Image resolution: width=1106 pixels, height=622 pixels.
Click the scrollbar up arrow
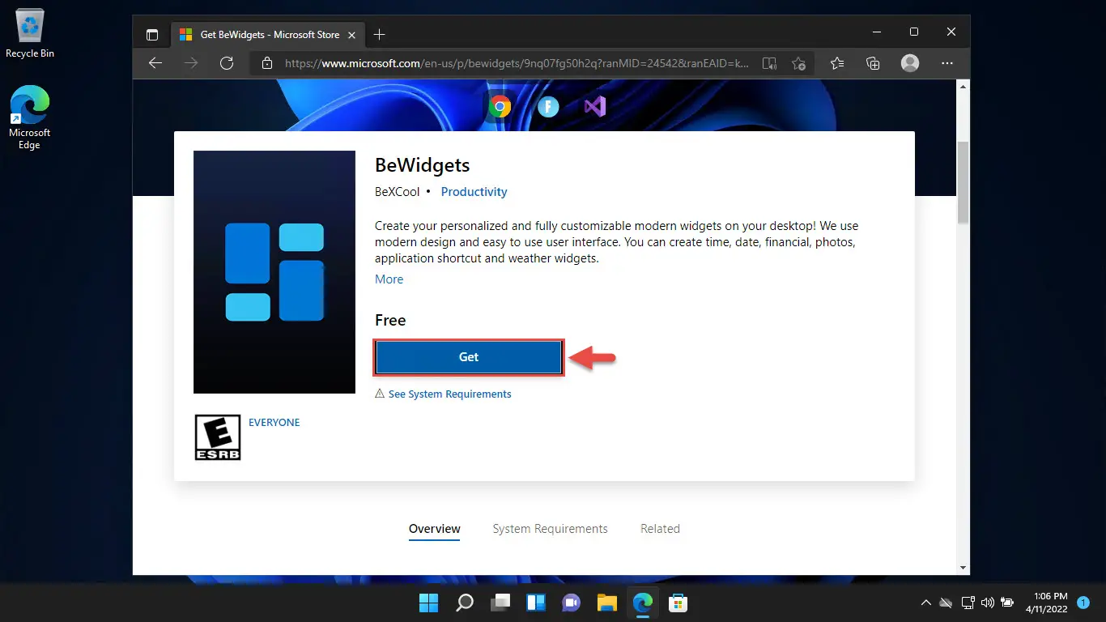(x=963, y=86)
